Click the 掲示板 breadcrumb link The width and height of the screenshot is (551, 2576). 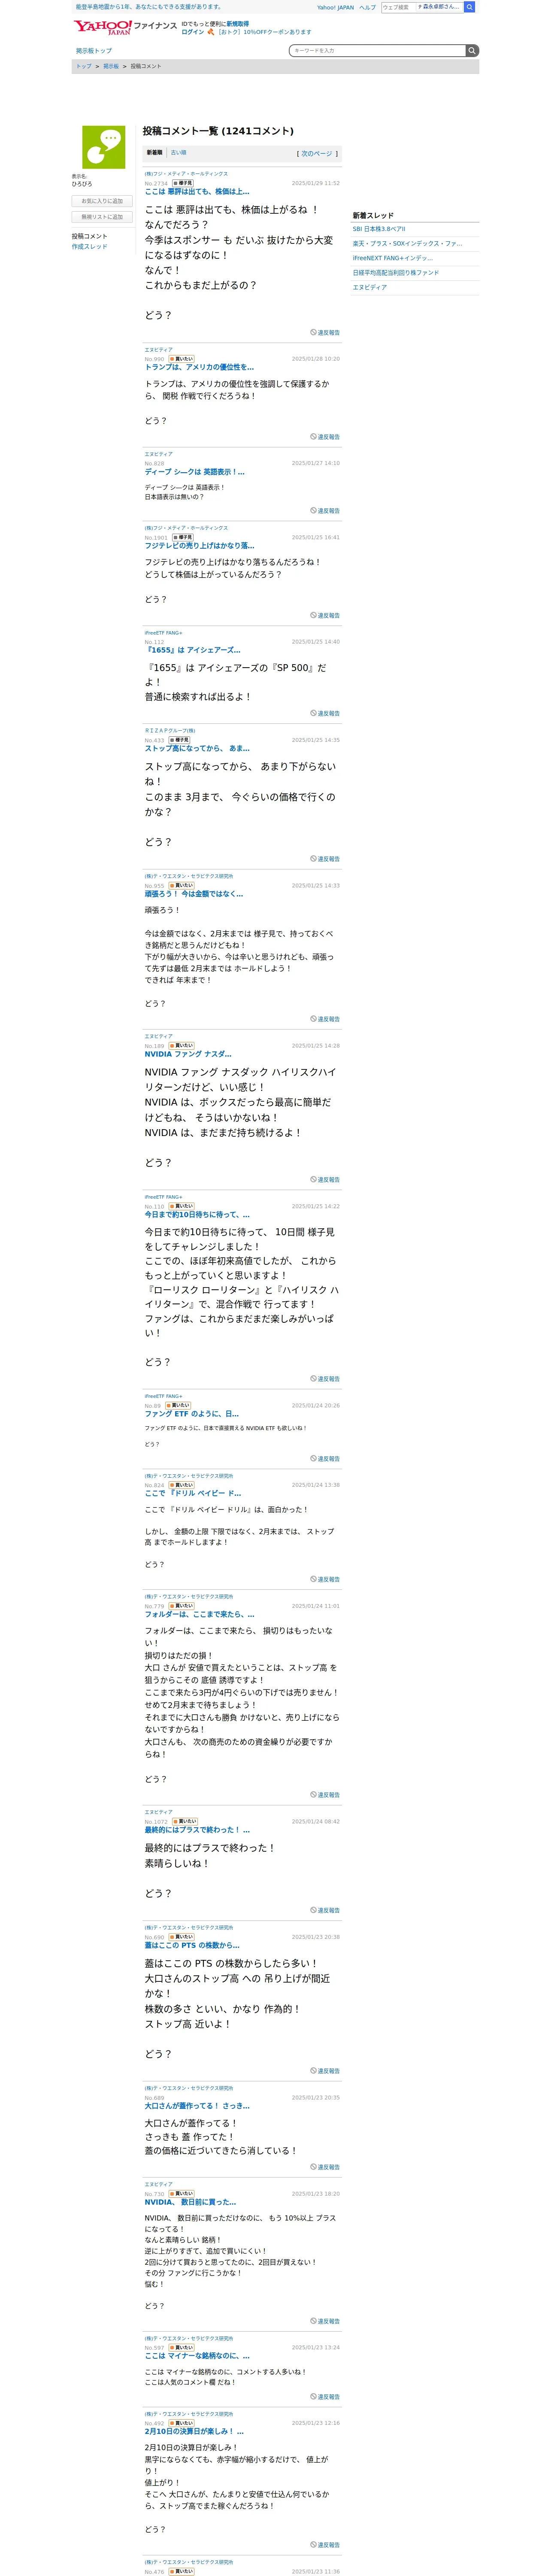(x=111, y=66)
